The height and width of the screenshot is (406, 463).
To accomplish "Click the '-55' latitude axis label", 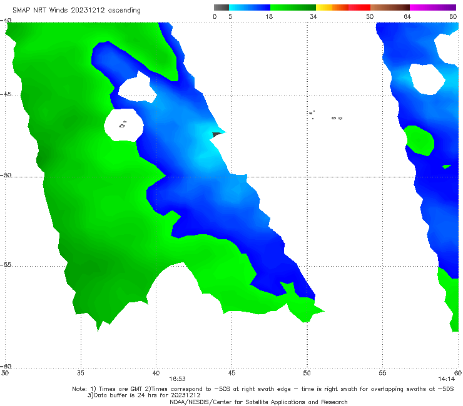I will [6, 265].
